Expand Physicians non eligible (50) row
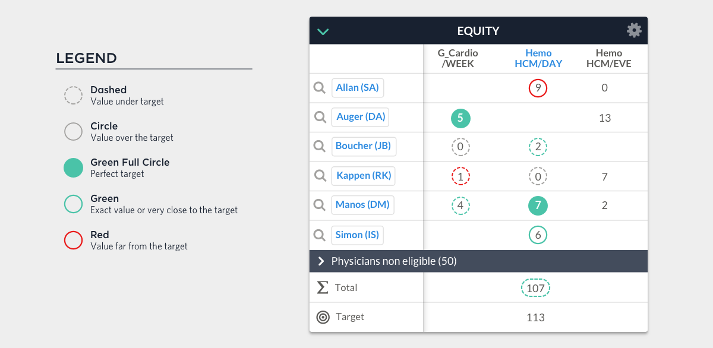The width and height of the screenshot is (713, 348). tap(478, 261)
